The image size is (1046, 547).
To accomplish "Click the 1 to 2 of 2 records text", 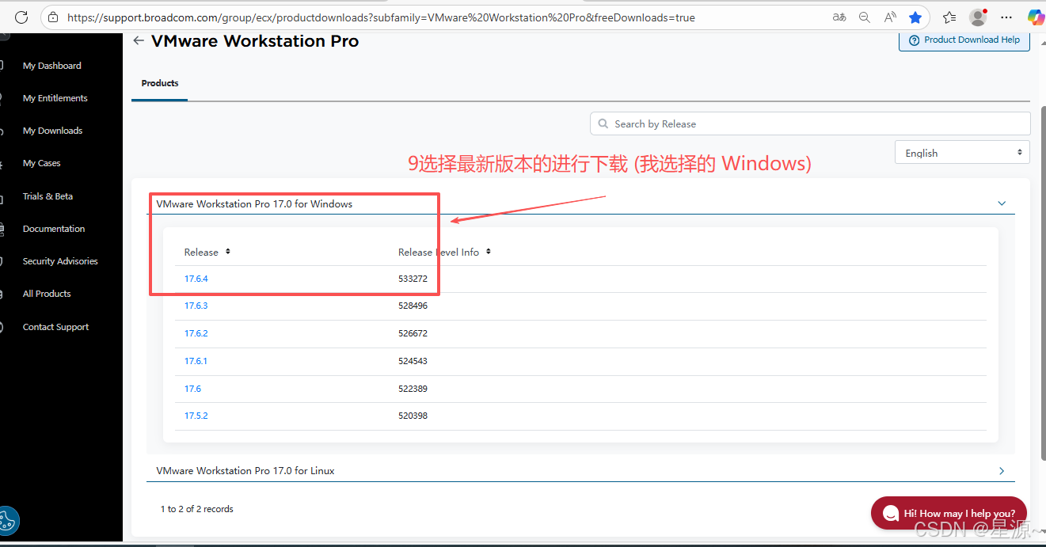I will pyautogui.click(x=196, y=509).
